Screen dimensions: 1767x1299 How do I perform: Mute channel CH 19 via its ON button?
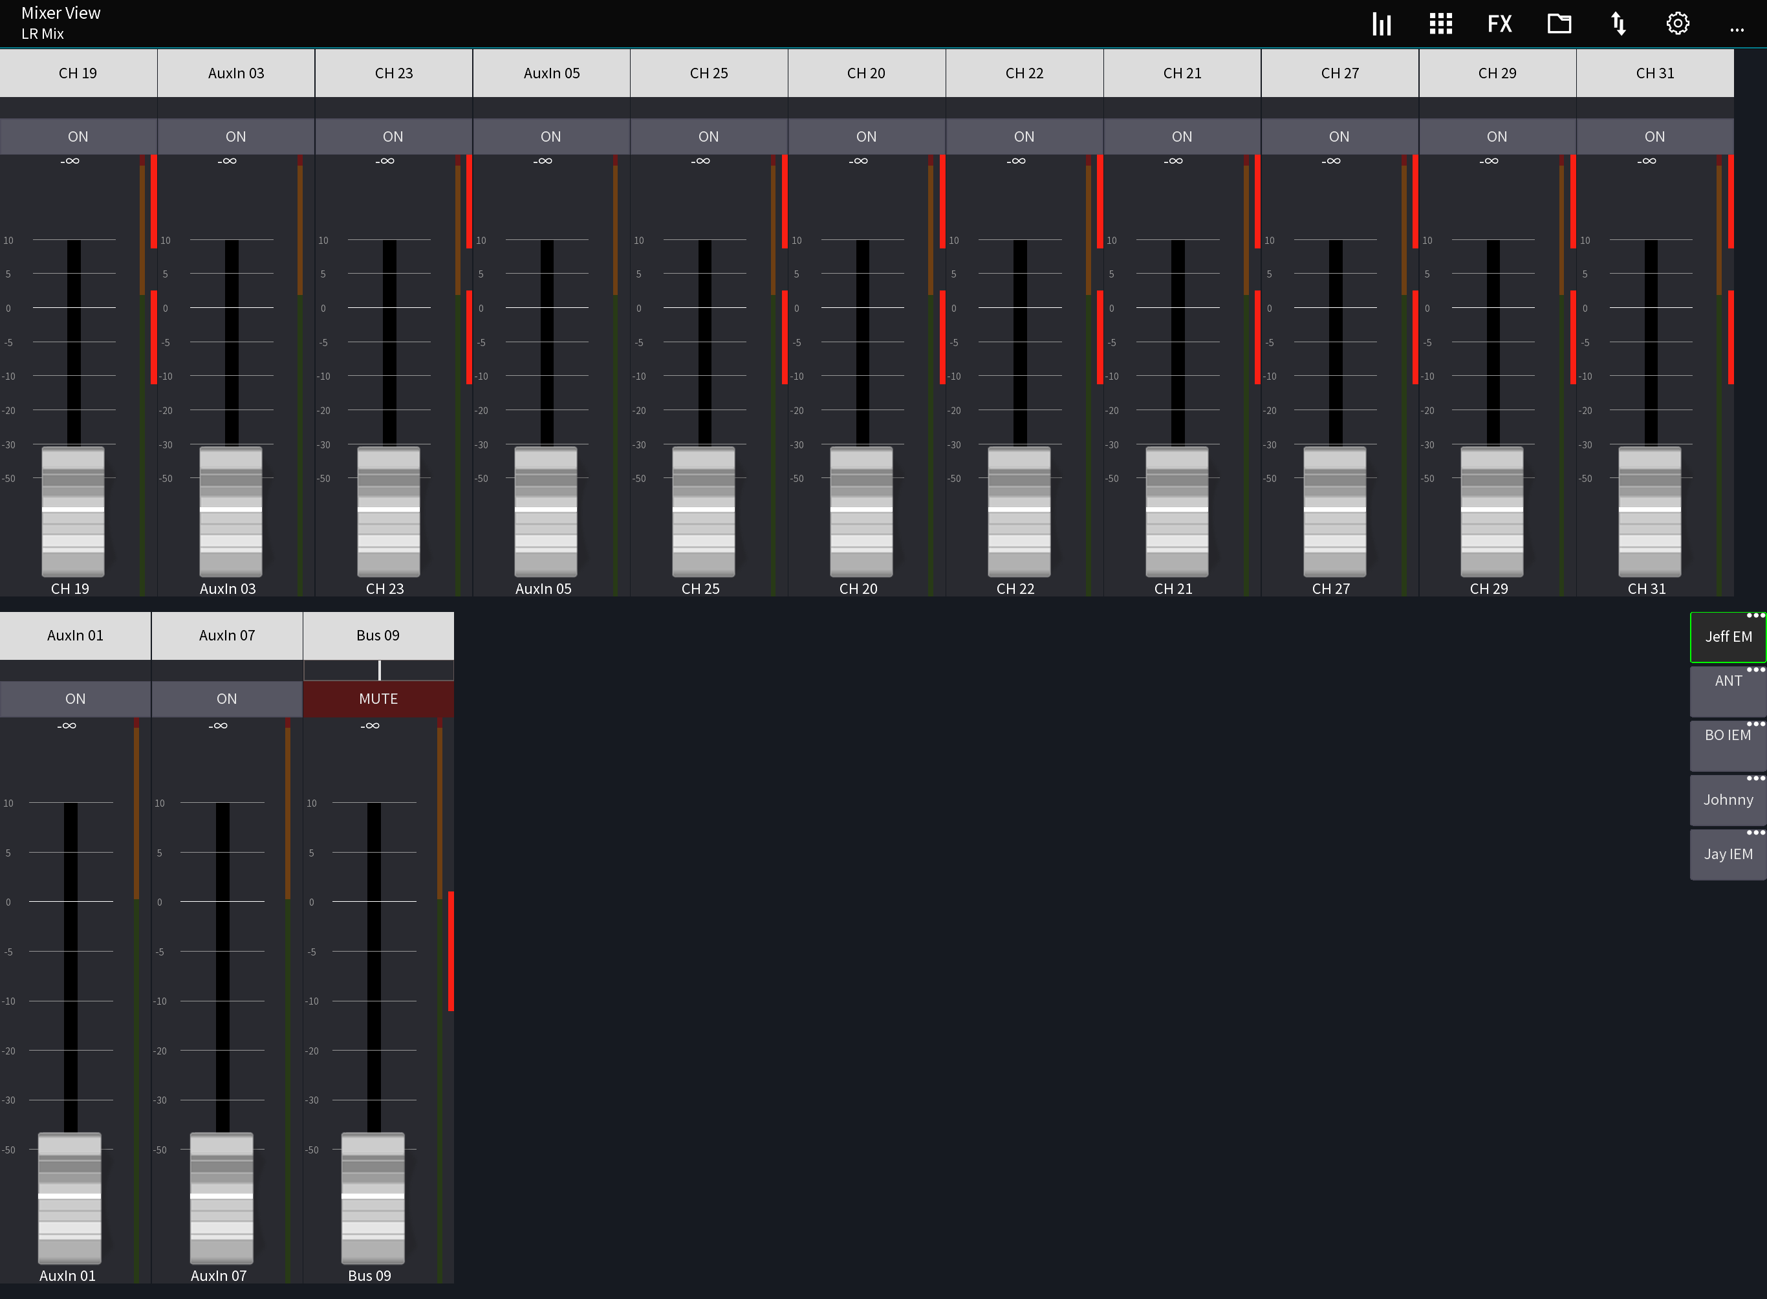point(78,136)
